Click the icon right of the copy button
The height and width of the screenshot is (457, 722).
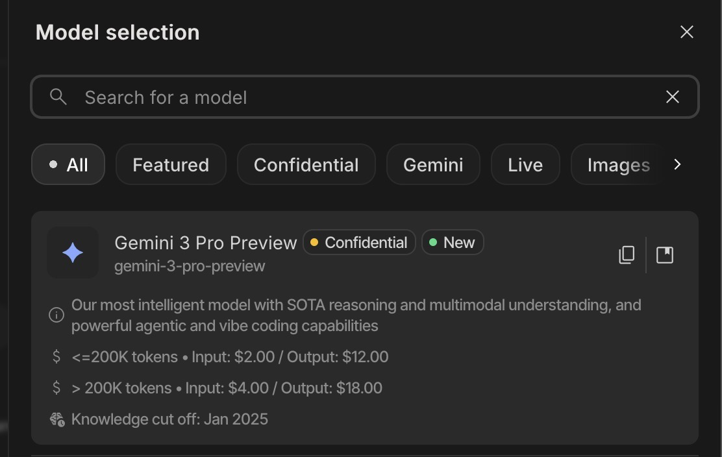[665, 255]
